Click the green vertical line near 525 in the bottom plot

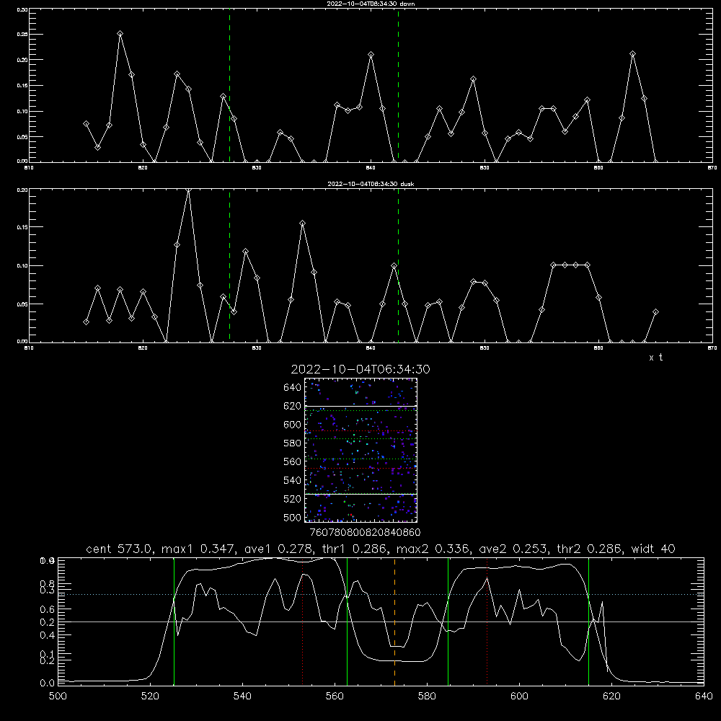[174, 621]
